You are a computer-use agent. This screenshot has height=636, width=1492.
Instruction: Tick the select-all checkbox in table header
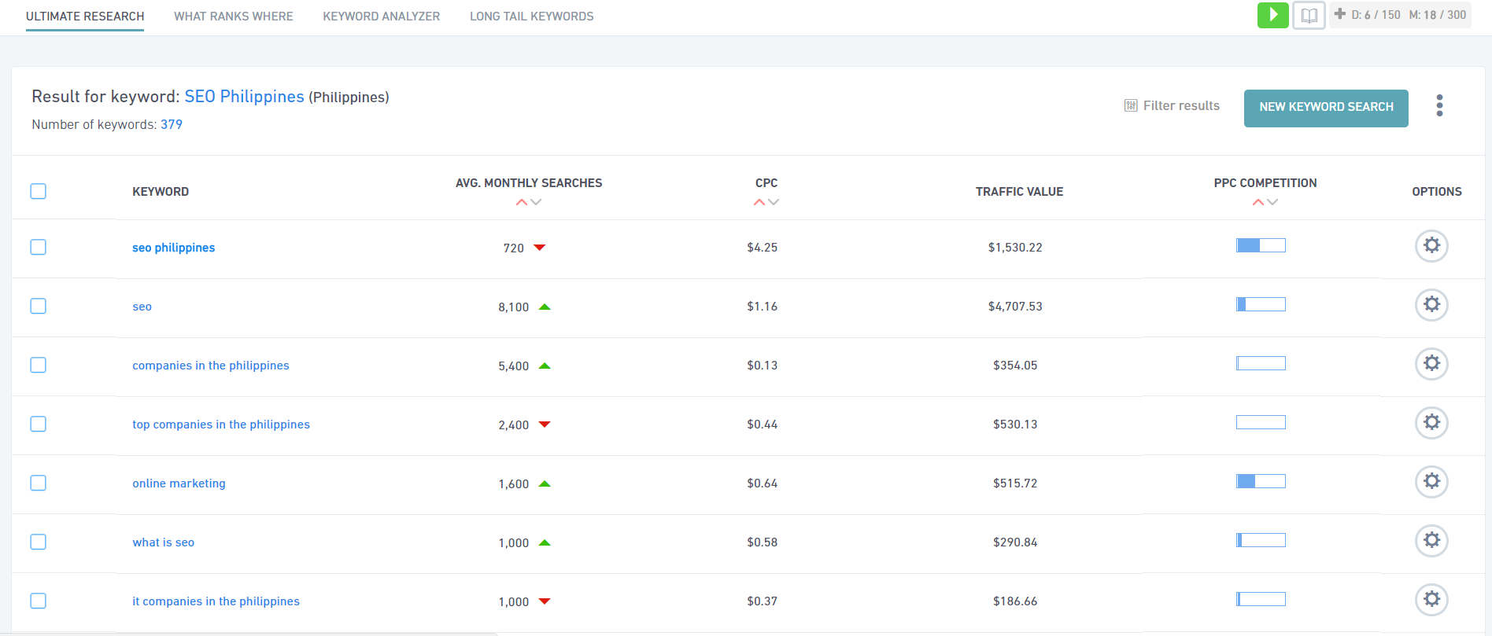(39, 191)
